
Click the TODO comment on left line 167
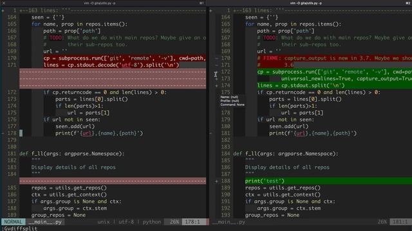pos(125,38)
